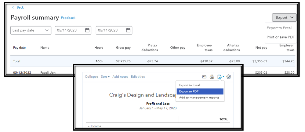Choose Export to Excel in Payroll summary menu
Screen dimensions: 305x132
click(279, 28)
